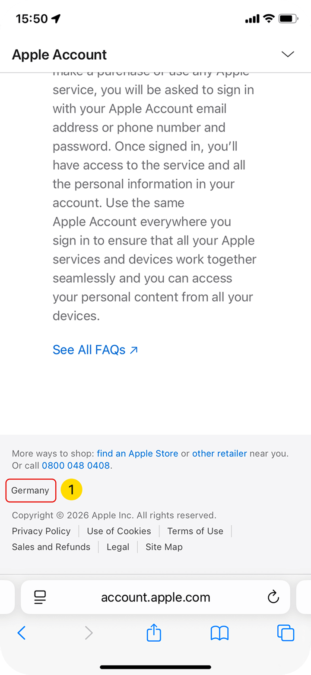Open the See All FAQs link
The width and height of the screenshot is (311, 675).
(95, 350)
